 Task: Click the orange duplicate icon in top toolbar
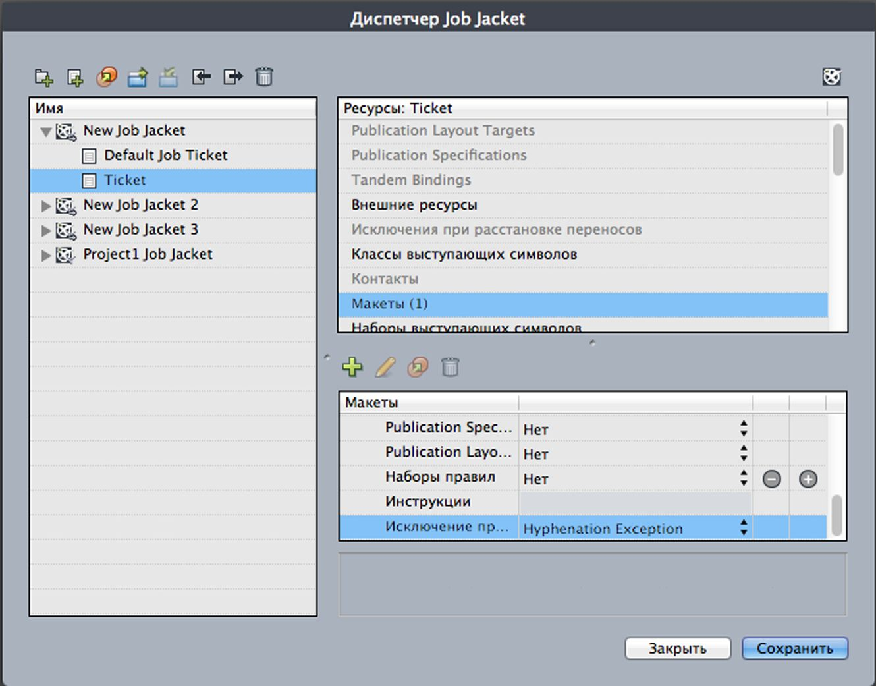pyautogui.click(x=107, y=77)
